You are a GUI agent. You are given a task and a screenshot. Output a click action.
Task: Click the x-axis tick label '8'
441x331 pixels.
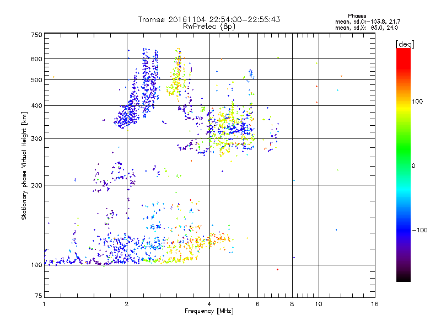[x=292, y=304]
